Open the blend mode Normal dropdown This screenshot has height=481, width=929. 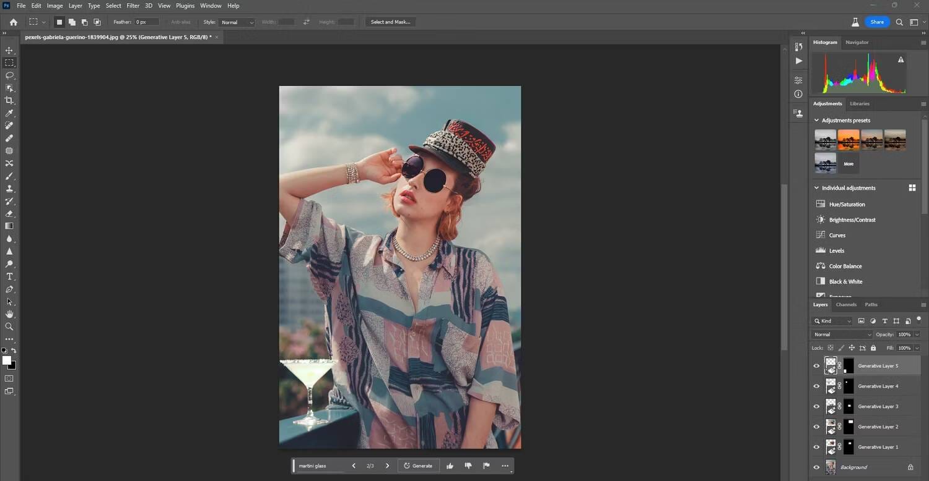pos(842,334)
